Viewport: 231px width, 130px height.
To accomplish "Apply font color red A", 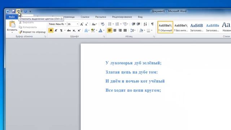I will click(x=100, y=30).
